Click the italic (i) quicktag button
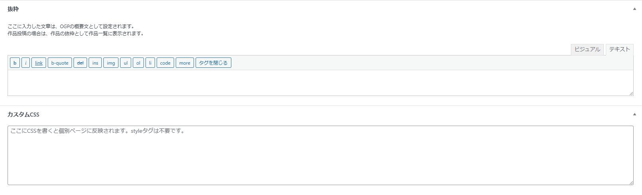The image size is (642, 195). click(x=26, y=63)
